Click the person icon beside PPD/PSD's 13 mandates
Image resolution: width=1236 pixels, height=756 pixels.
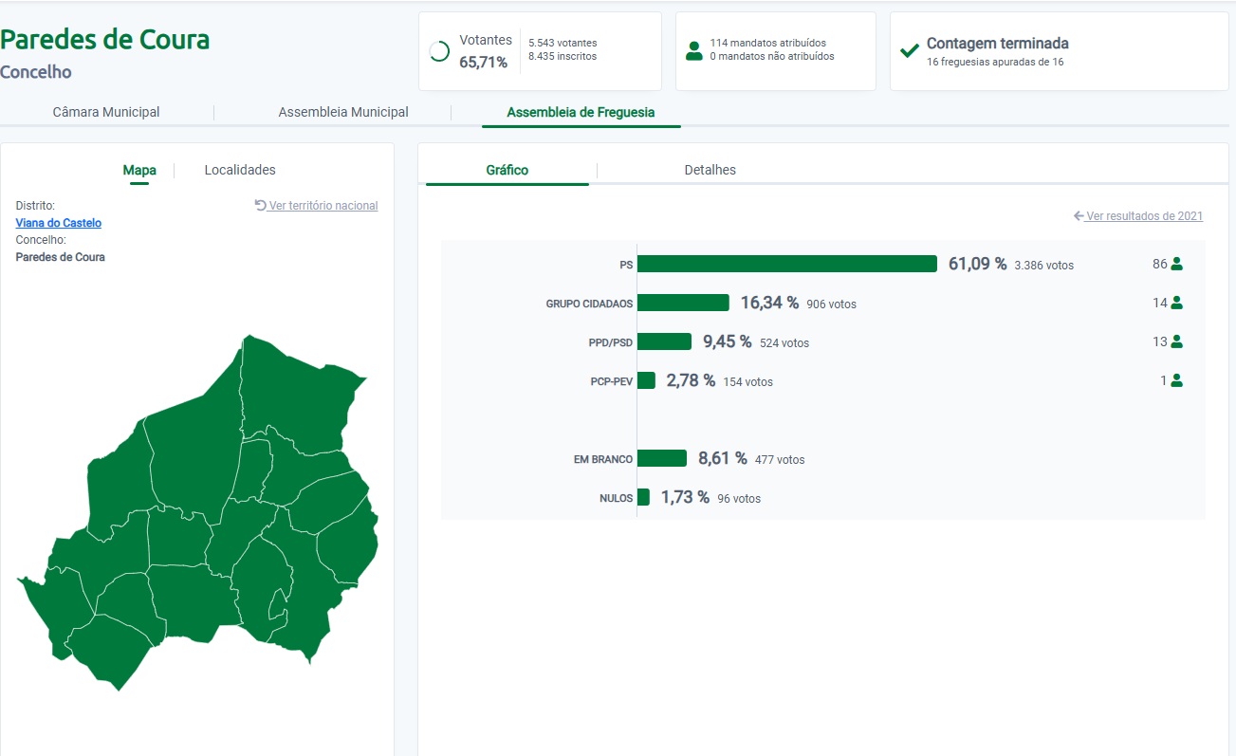[1176, 341]
